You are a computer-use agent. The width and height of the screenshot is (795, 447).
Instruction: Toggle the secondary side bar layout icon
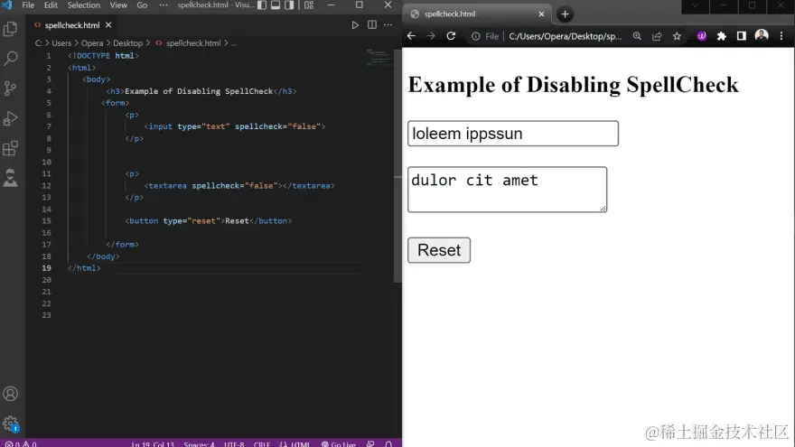coord(289,5)
